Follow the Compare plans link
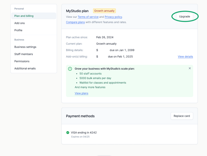The image size is (207, 156). [x=75, y=22]
